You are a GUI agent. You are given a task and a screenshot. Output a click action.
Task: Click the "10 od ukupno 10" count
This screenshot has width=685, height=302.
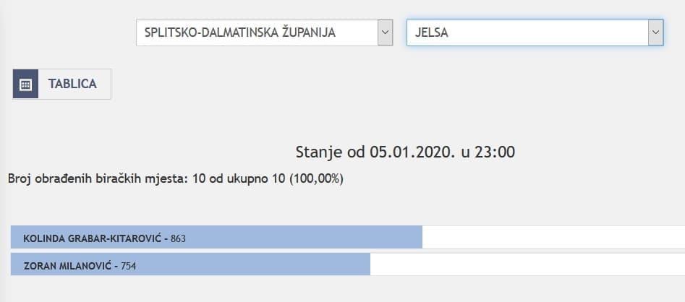pos(239,178)
